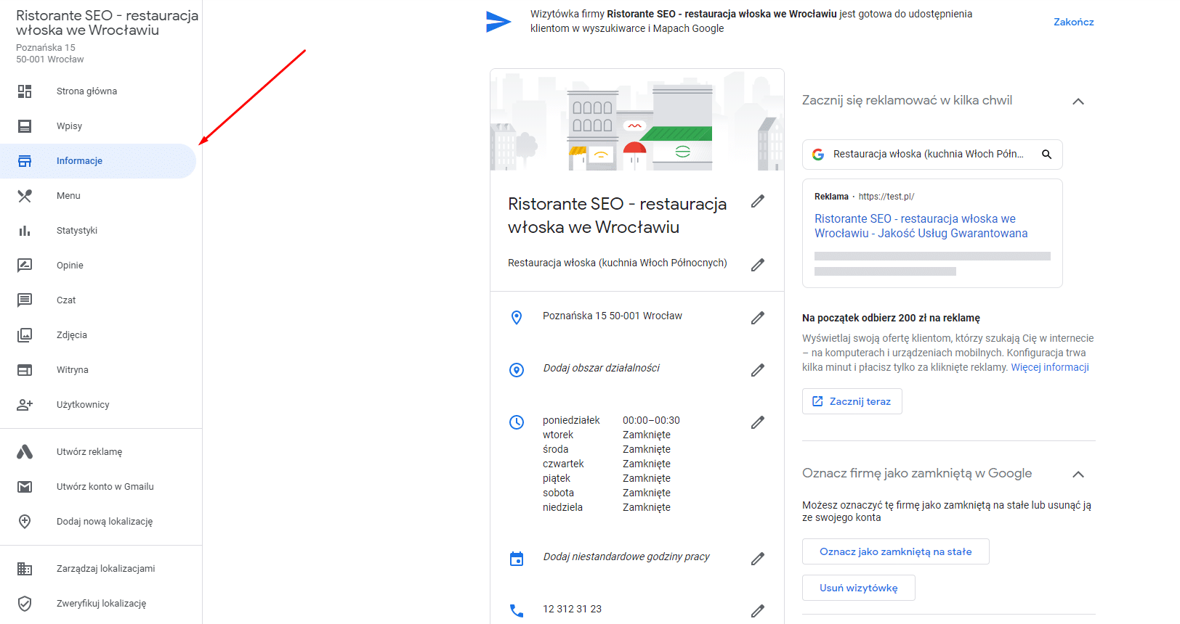Click the phone handset icon
The width and height of the screenshot is (1180, 624).
click(517, 611)
